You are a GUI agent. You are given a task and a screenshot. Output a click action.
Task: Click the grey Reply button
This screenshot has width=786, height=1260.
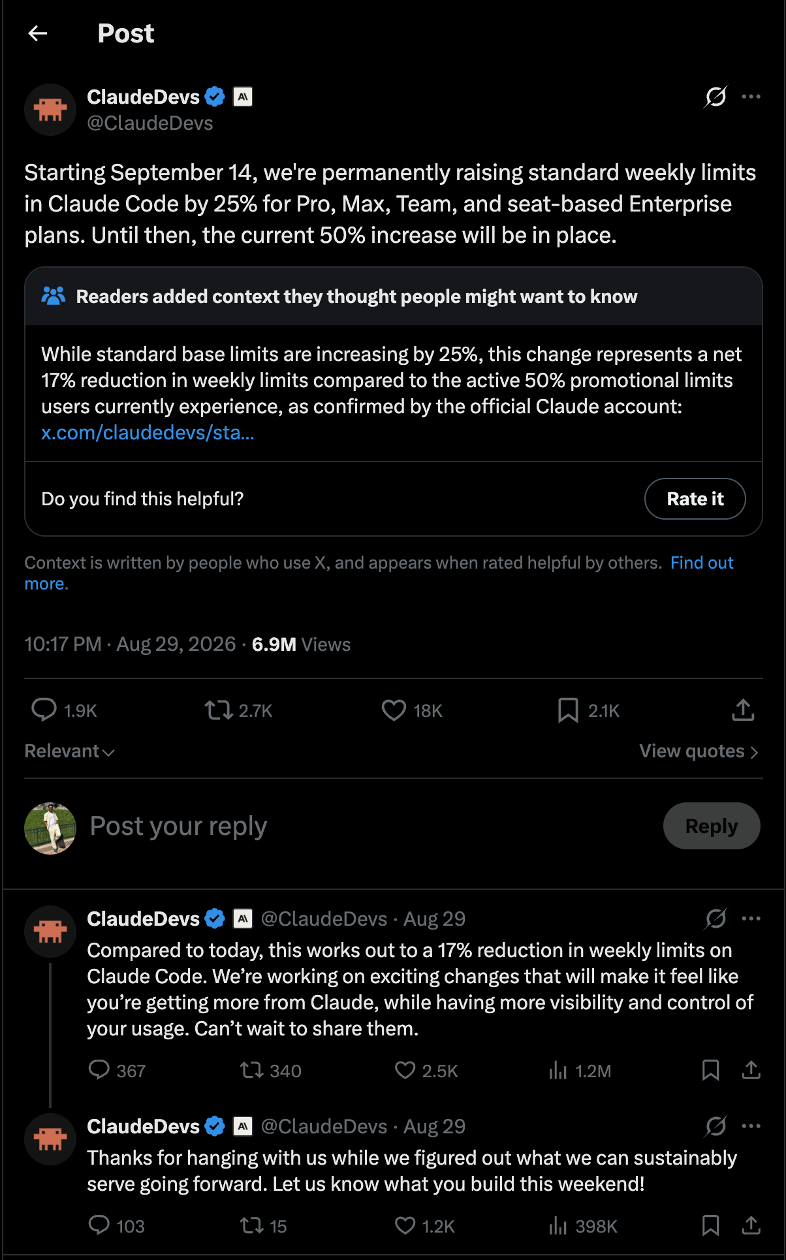click(712, 826)
